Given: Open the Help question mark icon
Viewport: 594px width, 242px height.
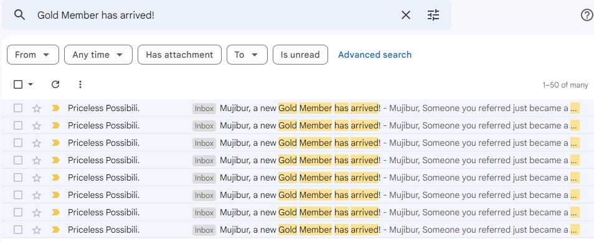Looking at the screenshot, I should coord(587,15).
